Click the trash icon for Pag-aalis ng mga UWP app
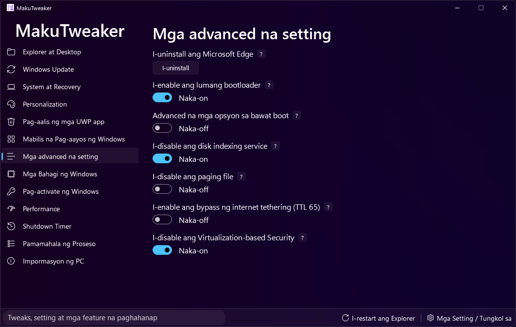The image size is (516, 327). (x=11, y=122)
